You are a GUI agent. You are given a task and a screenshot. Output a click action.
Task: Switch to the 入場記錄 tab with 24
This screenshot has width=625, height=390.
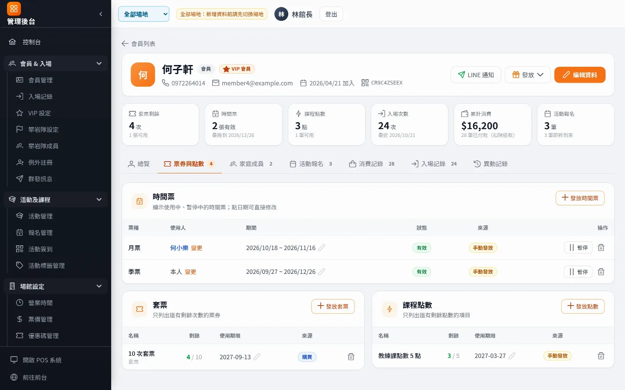pos(434,164)
